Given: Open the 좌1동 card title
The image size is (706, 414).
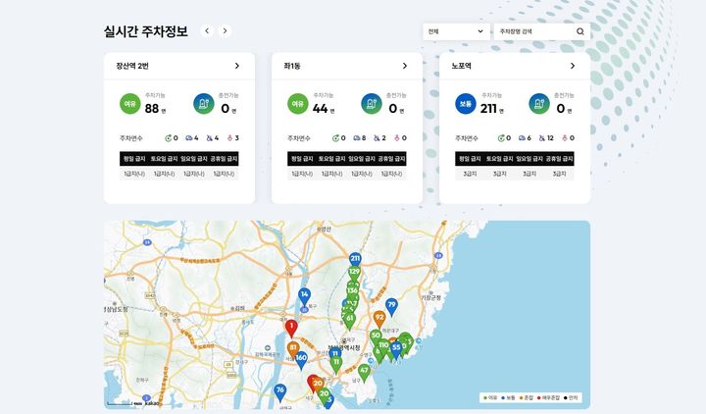Looking at the screenshot, I should [x=292, y=66].
